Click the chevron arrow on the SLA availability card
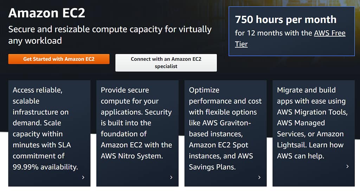Screen dimensions: 360x191 pos(83,177)
